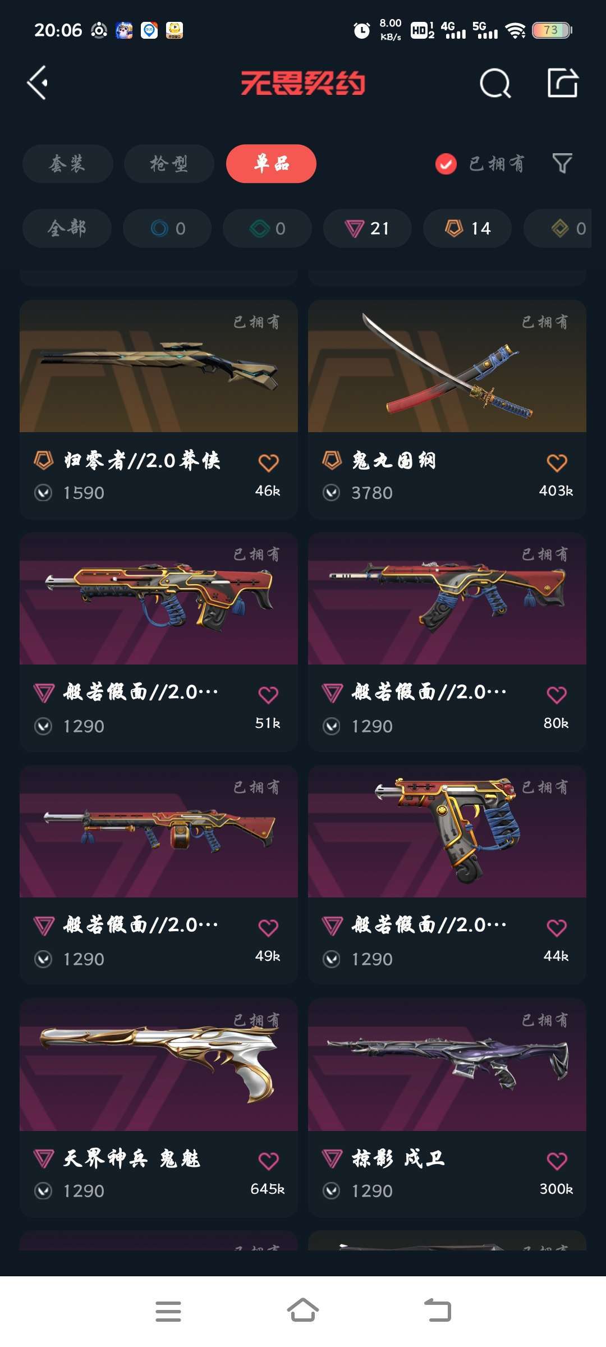Switch to the 枪型 tab
Viewport: 606px width, 1347px height.
169,163
